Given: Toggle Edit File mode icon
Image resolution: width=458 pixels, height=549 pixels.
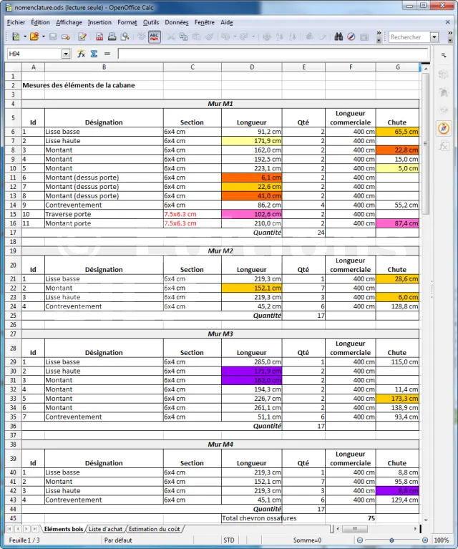Looking at the screenshot, I should coord(82,37).
